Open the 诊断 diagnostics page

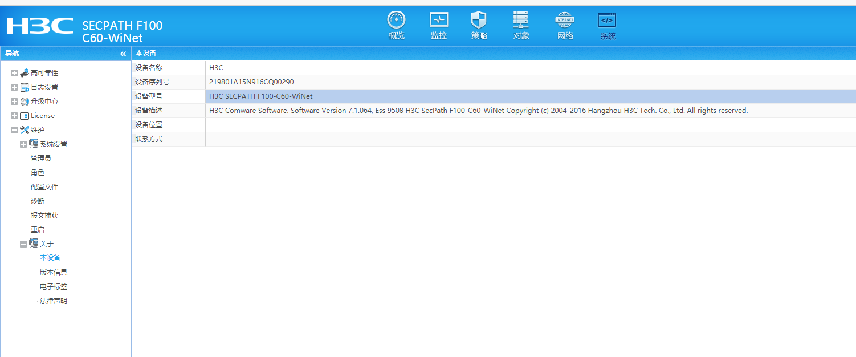tap(38, 201)
